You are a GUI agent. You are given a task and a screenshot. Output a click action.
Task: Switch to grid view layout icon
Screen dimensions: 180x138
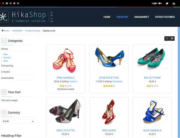[x=172, y=38]
